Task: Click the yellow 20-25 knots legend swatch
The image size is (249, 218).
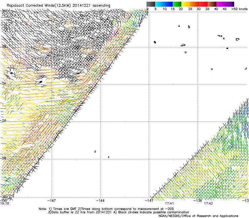Action: 186,4
